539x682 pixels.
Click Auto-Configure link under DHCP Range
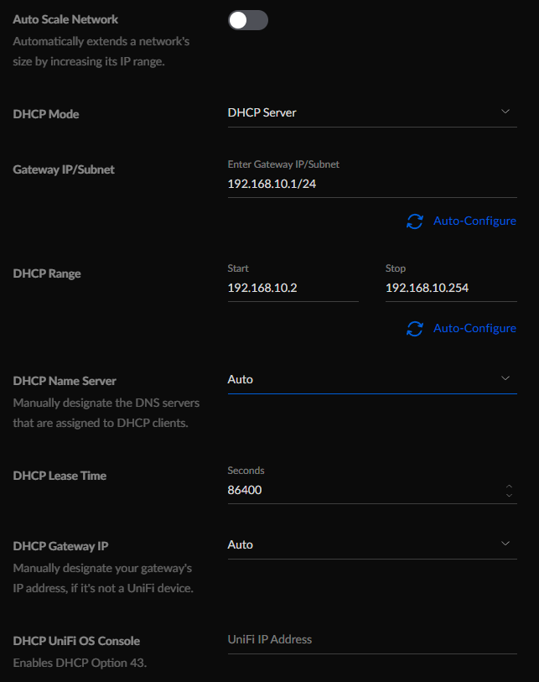(474, 328)
